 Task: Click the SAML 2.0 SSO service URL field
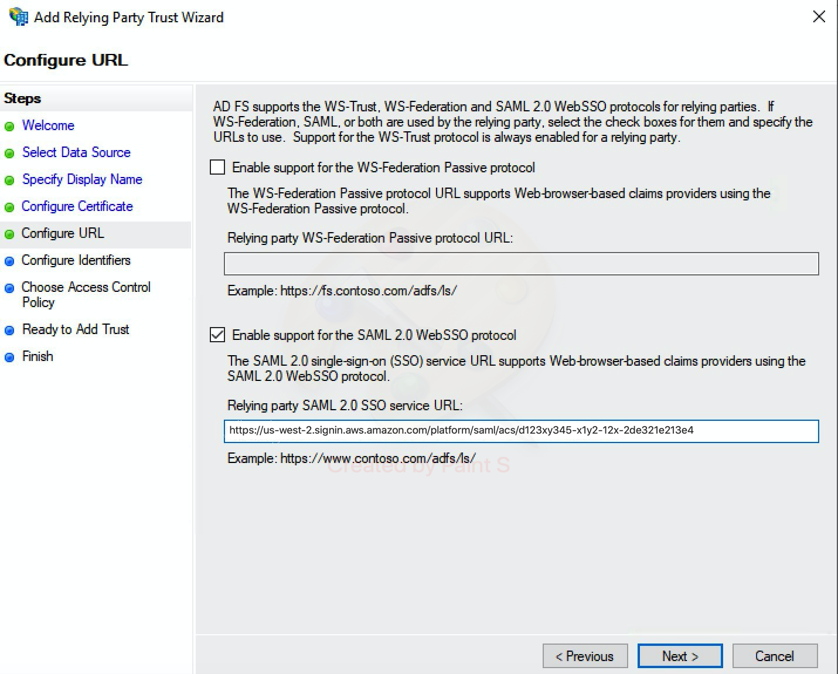(x=522, y=431)
